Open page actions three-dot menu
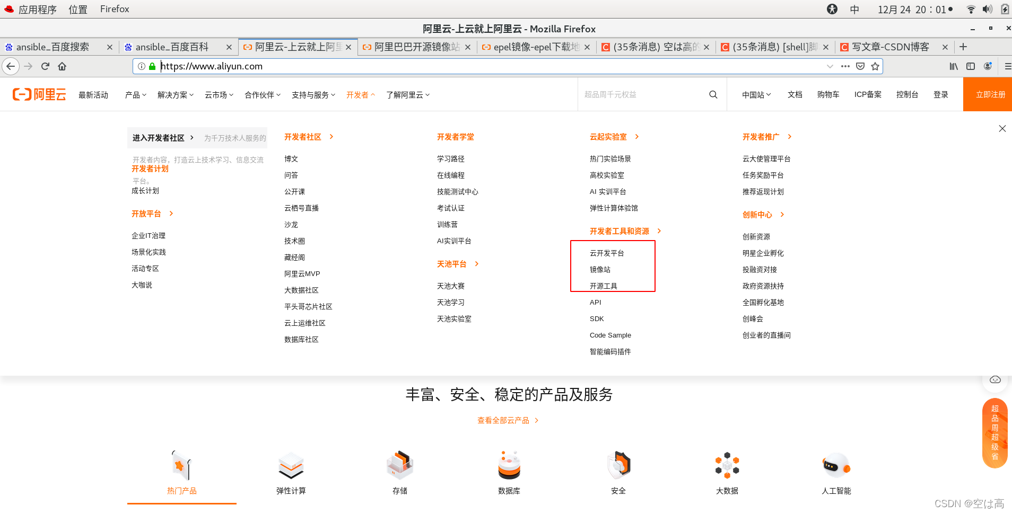 845,66
